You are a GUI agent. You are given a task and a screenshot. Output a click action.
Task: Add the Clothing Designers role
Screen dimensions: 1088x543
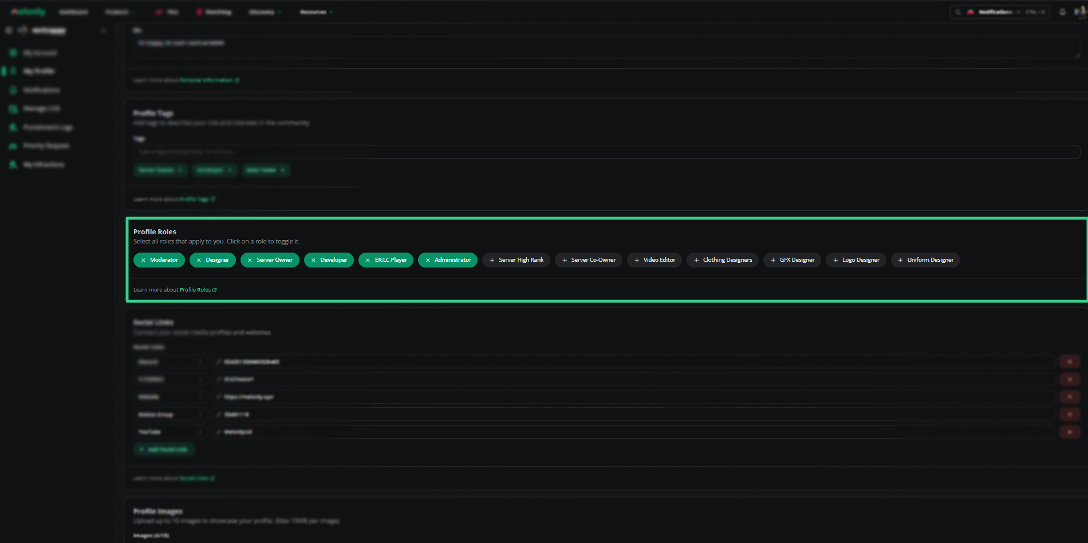[723, 260]
